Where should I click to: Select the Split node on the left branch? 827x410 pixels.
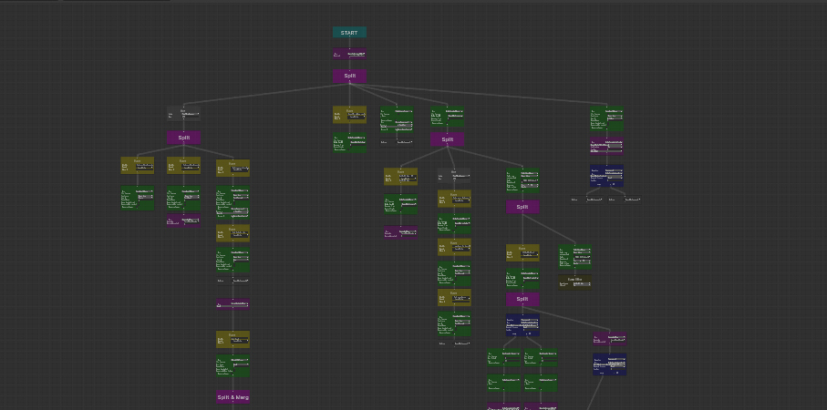tap(183, 138)
